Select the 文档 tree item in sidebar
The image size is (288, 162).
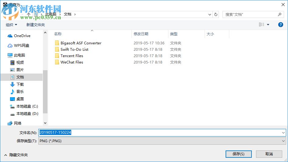click(x=22, y=77)
